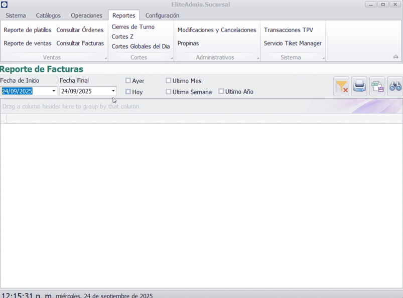Click Cortes Globales del Dia

(x=141, y=47)
